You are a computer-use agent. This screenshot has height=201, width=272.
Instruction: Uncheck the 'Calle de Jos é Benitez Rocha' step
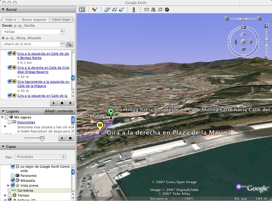(10, 53)
